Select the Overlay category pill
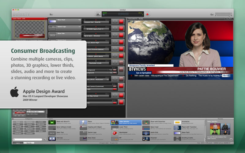 [x=29, y=124]
